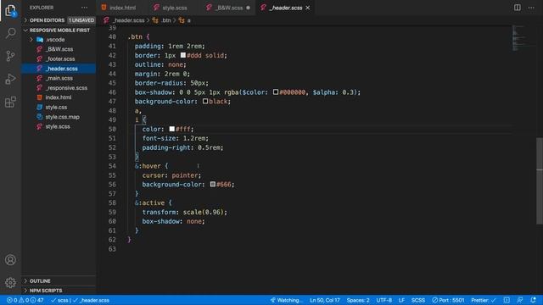Screen dimensions: 543x305
Task: Click the UTF-8 encoding status item
Action: [383, 300]
